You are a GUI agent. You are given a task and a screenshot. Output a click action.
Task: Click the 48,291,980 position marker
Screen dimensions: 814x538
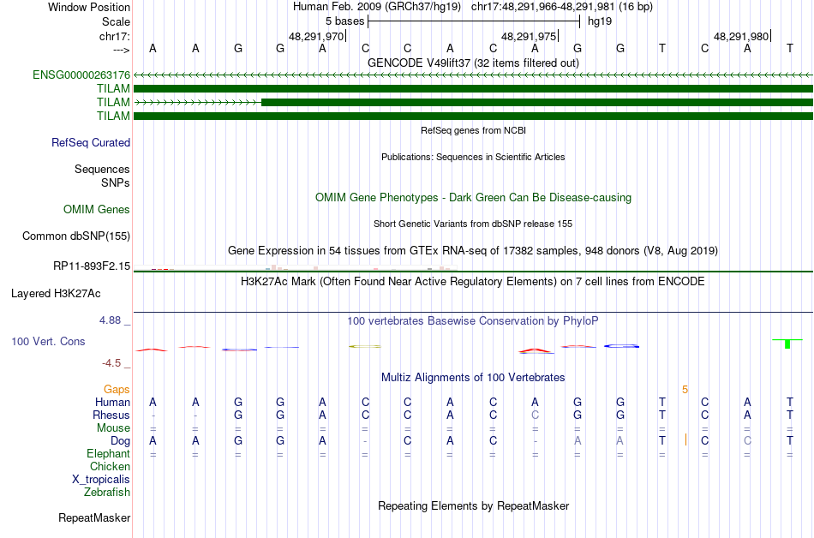pos(742,36)
